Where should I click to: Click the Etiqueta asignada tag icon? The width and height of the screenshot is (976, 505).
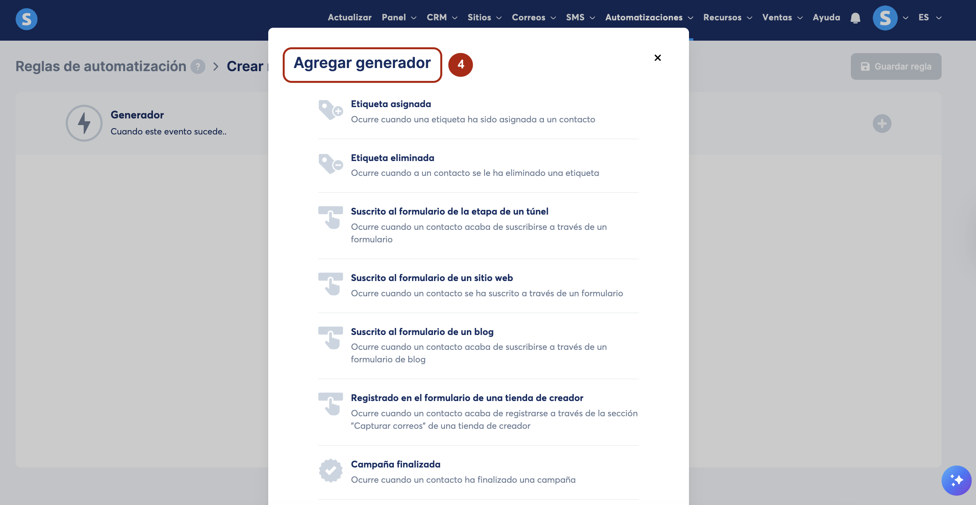pyautogui.click(x=330, y=110)
